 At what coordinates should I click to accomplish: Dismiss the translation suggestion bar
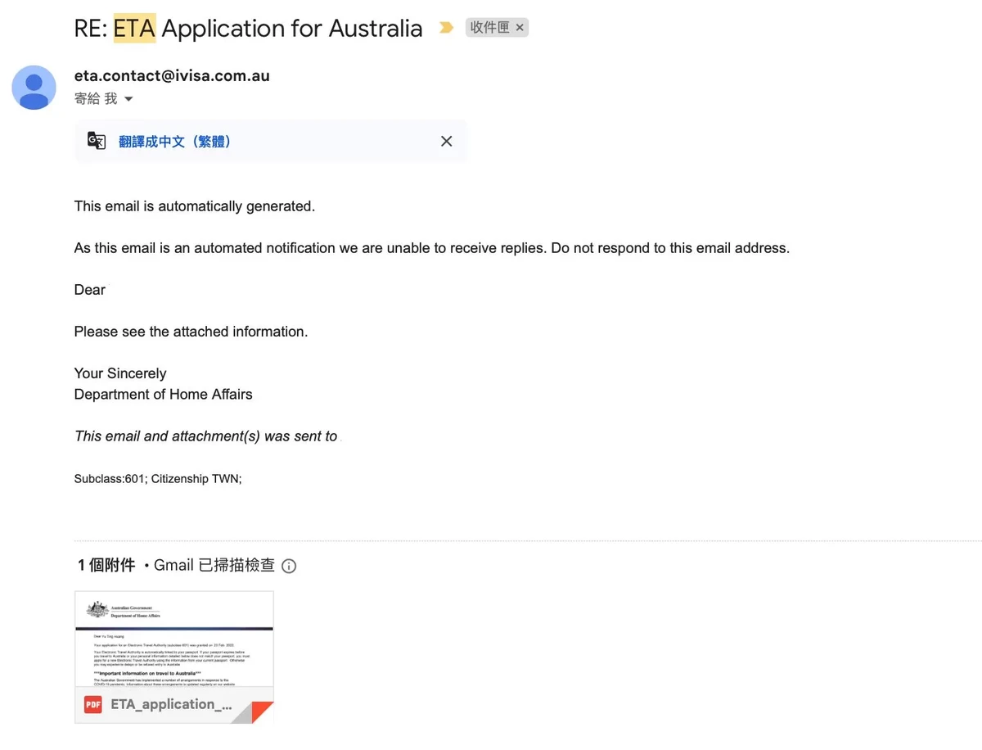click(446, 141)
